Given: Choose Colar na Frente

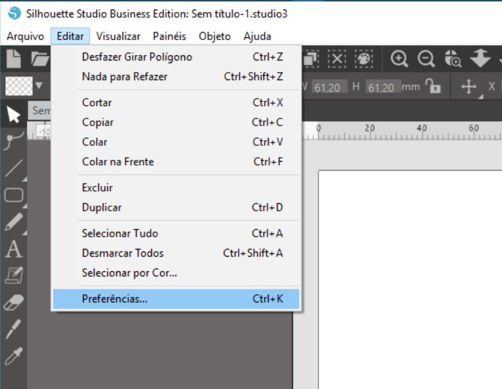Looking at the screenshot, I should click(x=176, y=162).
